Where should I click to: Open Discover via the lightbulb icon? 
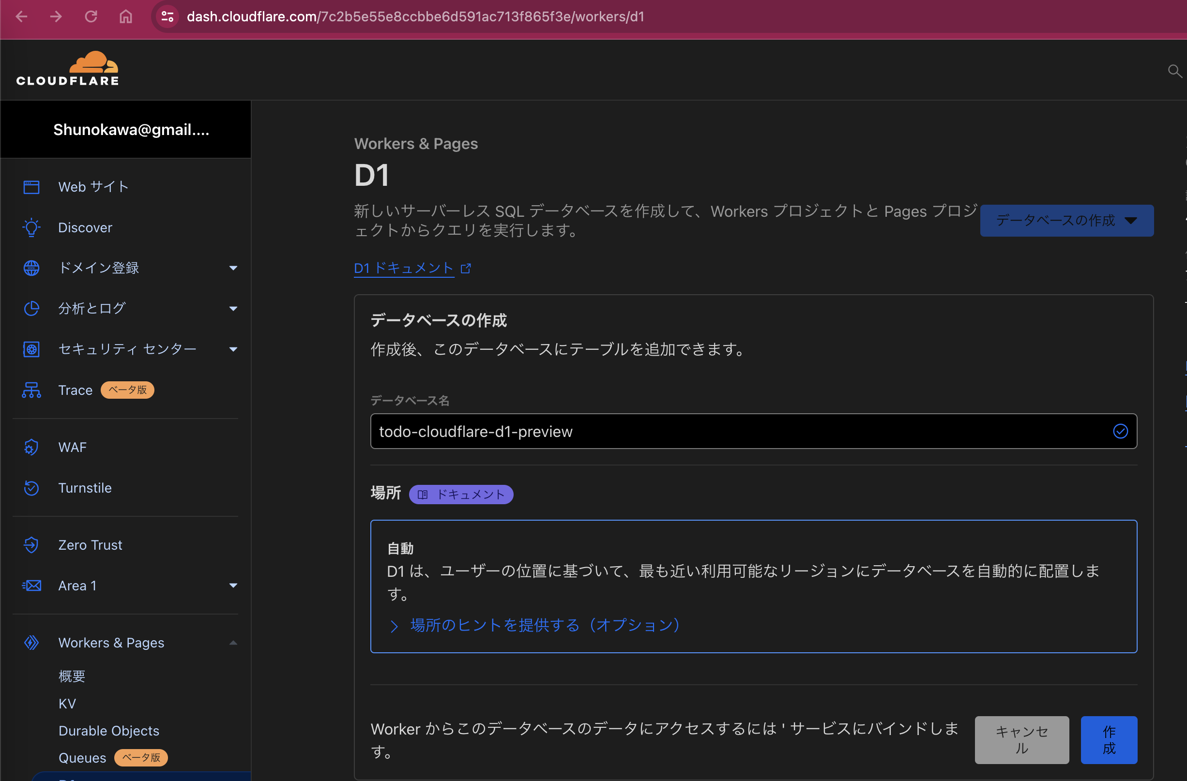click(x=31, y=227)
